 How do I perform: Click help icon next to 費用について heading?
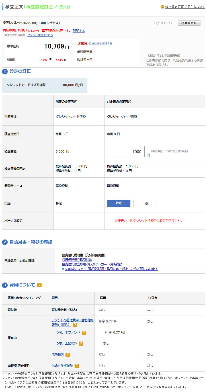[39, 285]
